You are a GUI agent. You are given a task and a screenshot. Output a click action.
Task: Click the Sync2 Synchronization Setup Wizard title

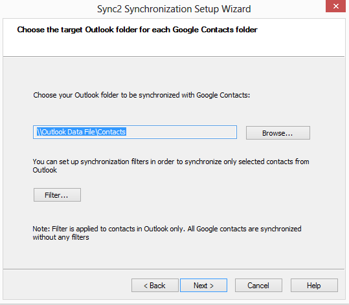coord(174,9)
